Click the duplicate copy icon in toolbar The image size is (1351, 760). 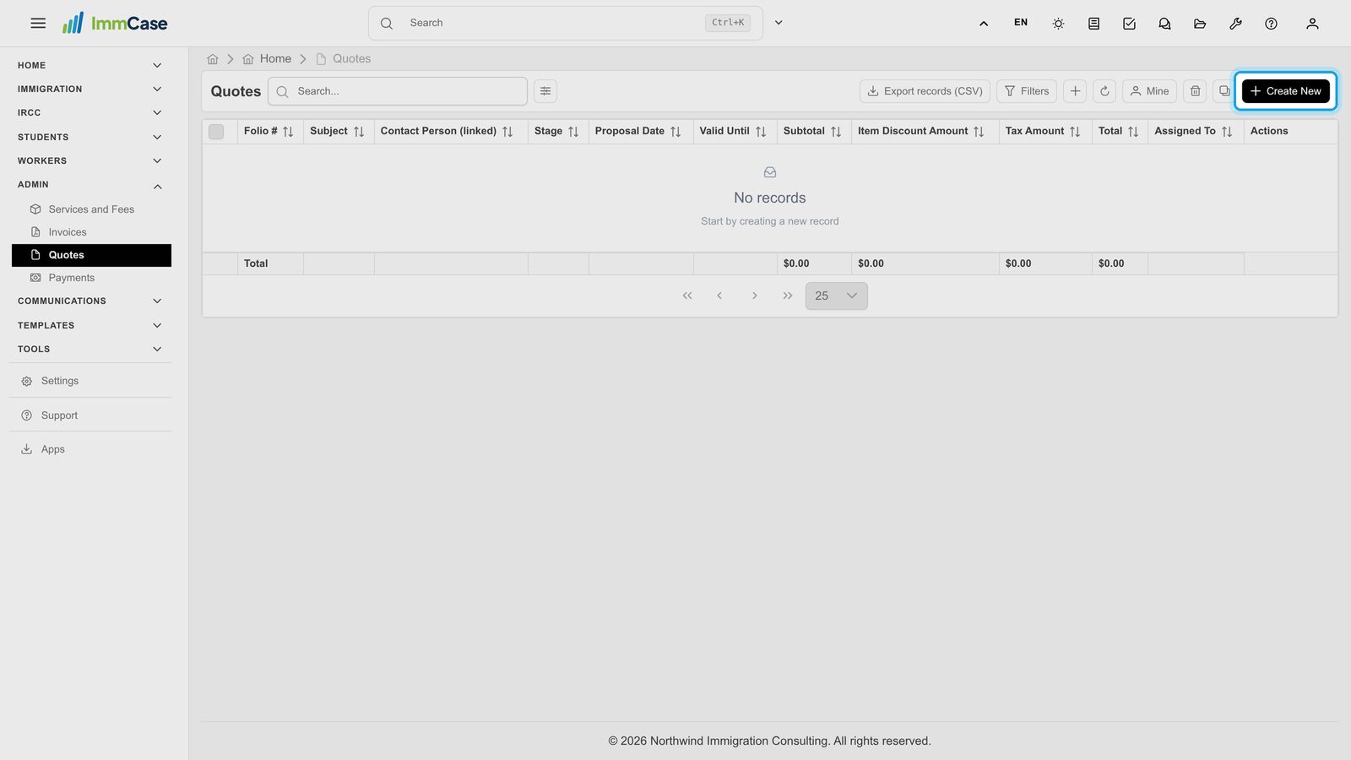(1223, 91)
